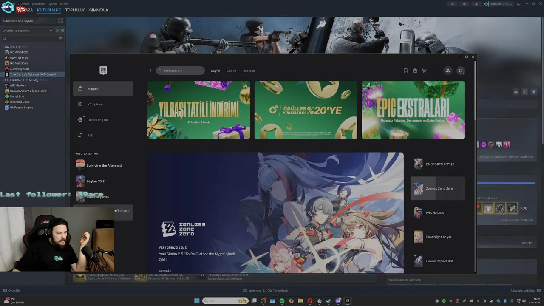Viewport: 544px width, 306px height.
Task: Toggle the recent activity clock filter
Action: (57, 31)
